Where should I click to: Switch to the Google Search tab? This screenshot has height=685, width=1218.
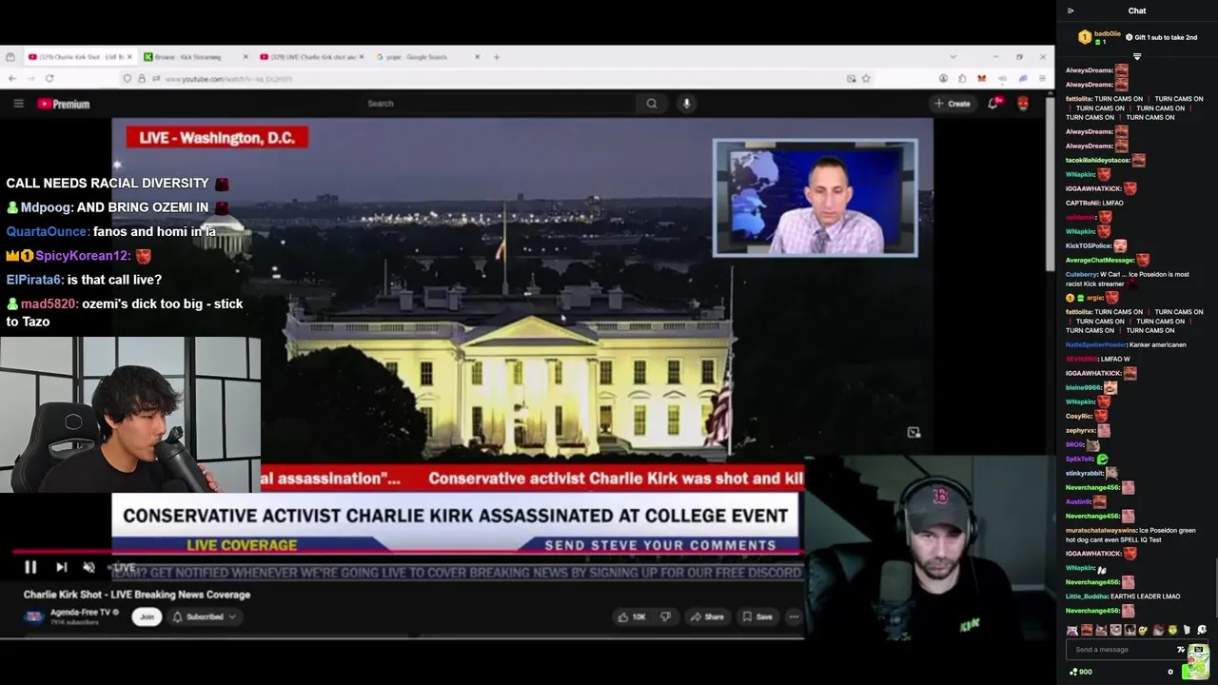point(427,57)
